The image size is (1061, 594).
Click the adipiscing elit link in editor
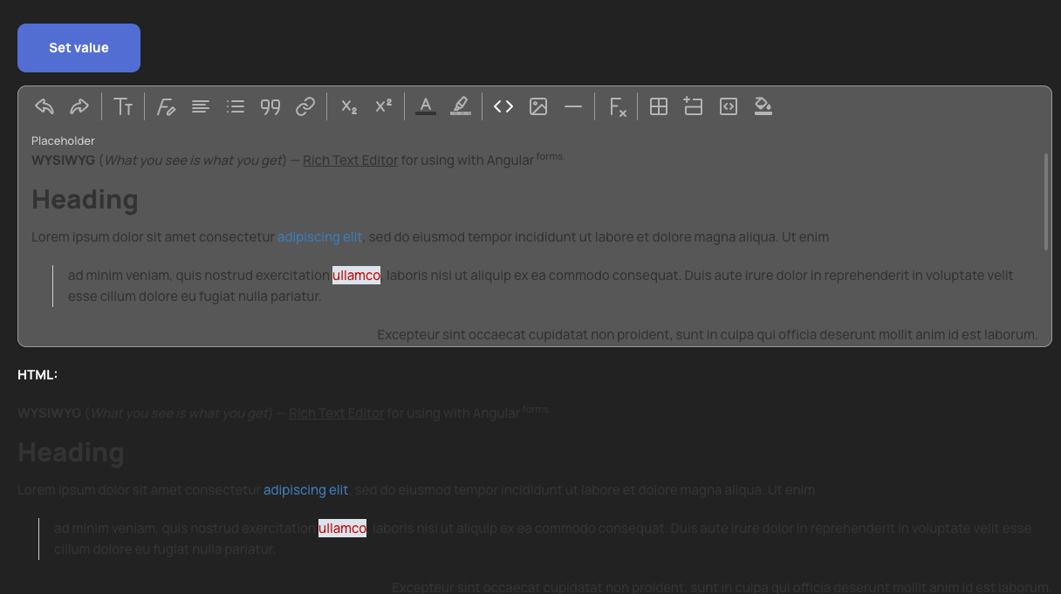pyautogui.click(x=319, y=237)
